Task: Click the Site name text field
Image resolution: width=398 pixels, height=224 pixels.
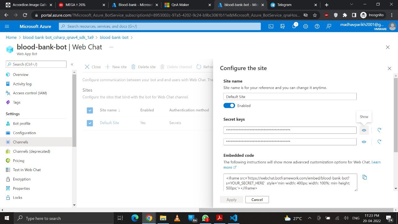Action: (290, 97)
